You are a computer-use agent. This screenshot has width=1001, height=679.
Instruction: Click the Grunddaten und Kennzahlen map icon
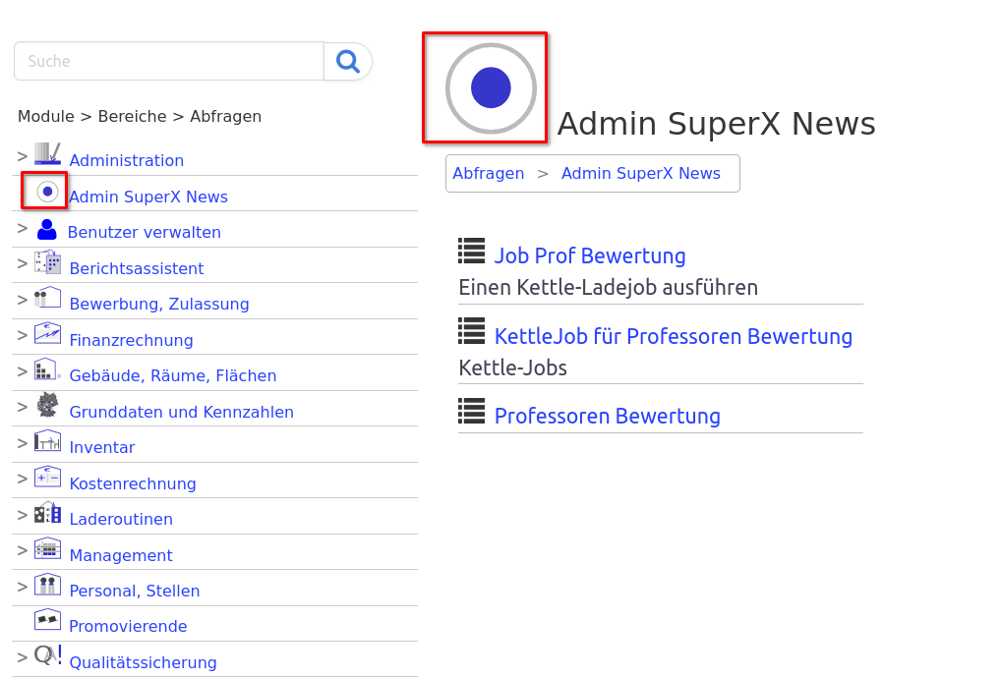click(x=47, y=405)
